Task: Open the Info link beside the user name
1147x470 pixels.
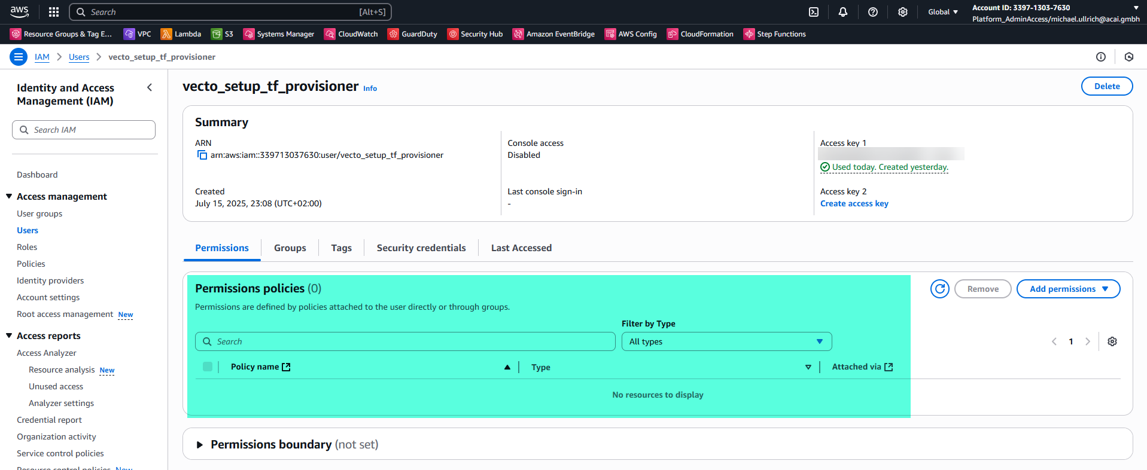Action: 370,88
